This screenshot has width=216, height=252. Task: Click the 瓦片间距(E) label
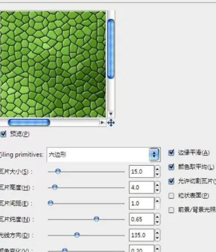16,203
